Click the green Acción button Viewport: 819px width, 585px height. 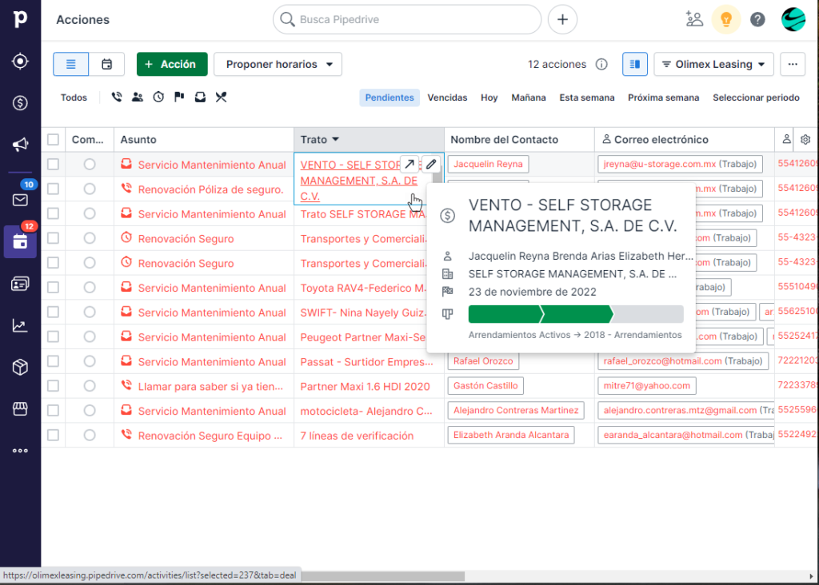click(171, 64)
